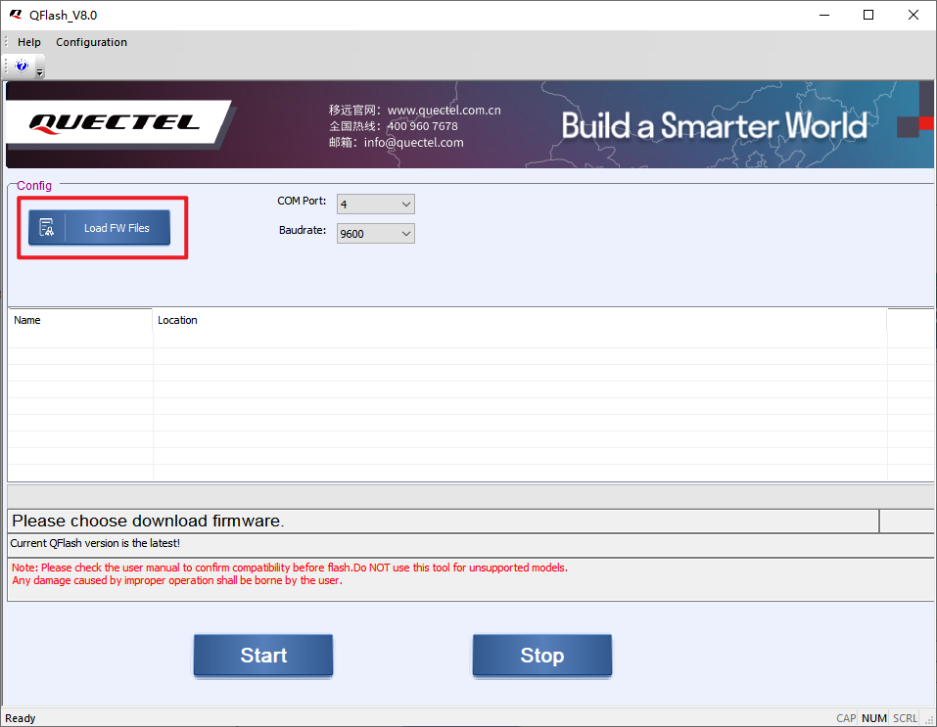Close the QFlash window
The image size is (937, 727).
[x=914, y=15]
